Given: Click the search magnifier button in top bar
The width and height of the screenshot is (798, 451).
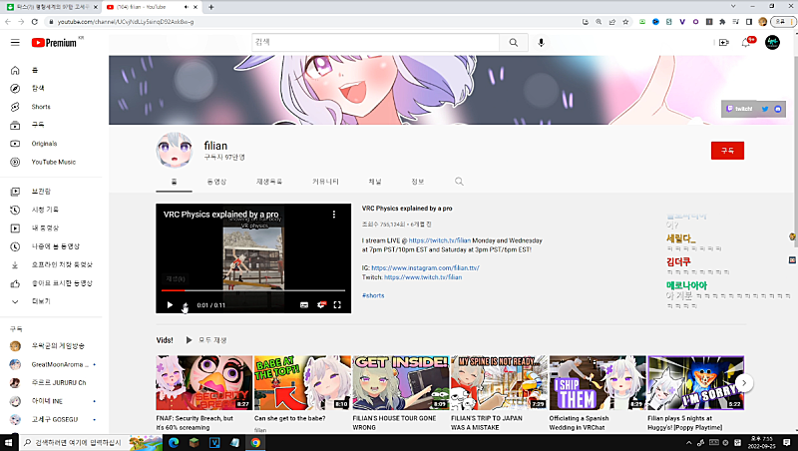Looking at the screenshot, I should tap(514, 43).
